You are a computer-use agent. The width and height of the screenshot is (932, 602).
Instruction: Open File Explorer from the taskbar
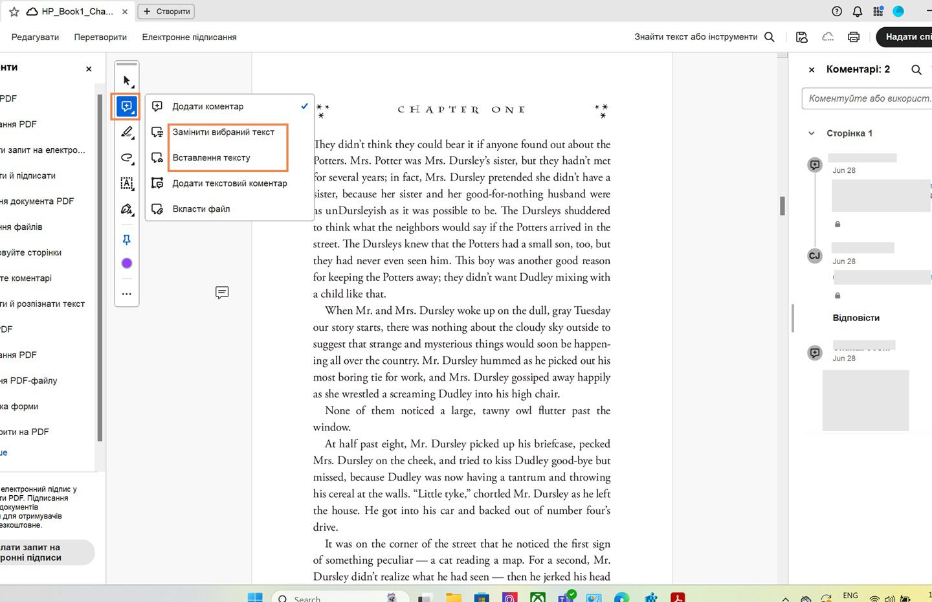point(453,597)
